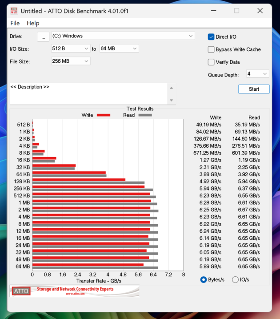
Task: Click description box scroll down arrow
Action: (x=171, y=100)
